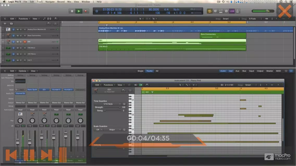Click the green Play button
Image resolution: width=296 pixels, height=166 pixels.
79,11
